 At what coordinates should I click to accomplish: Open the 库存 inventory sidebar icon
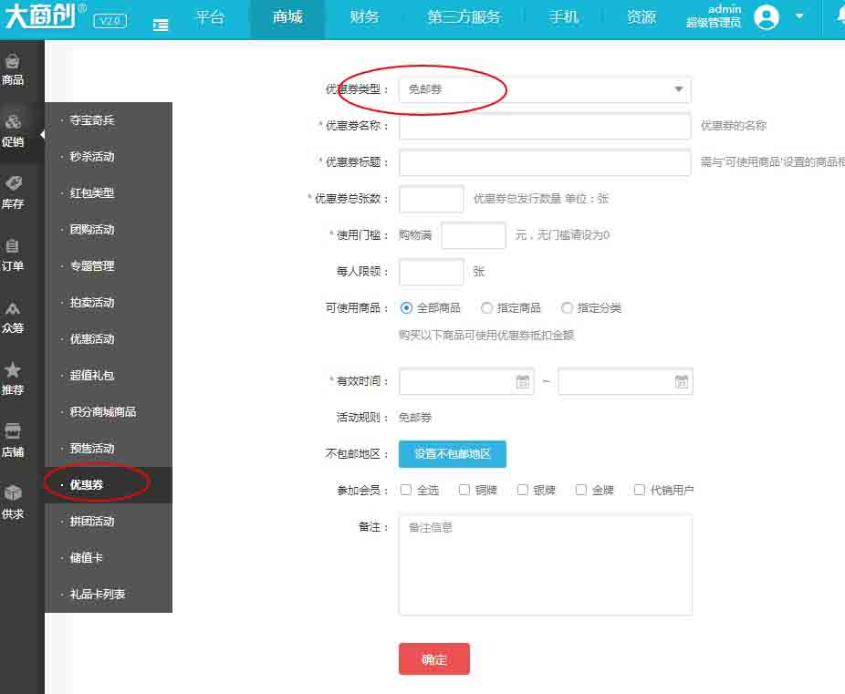13,185
